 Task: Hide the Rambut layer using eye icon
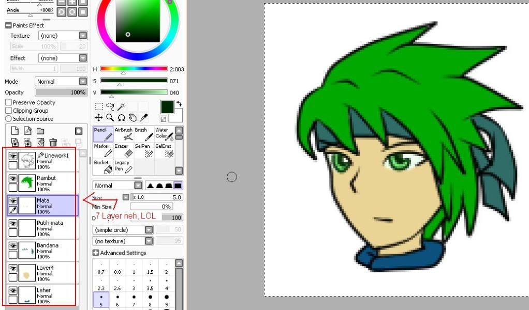coord(13,178)
